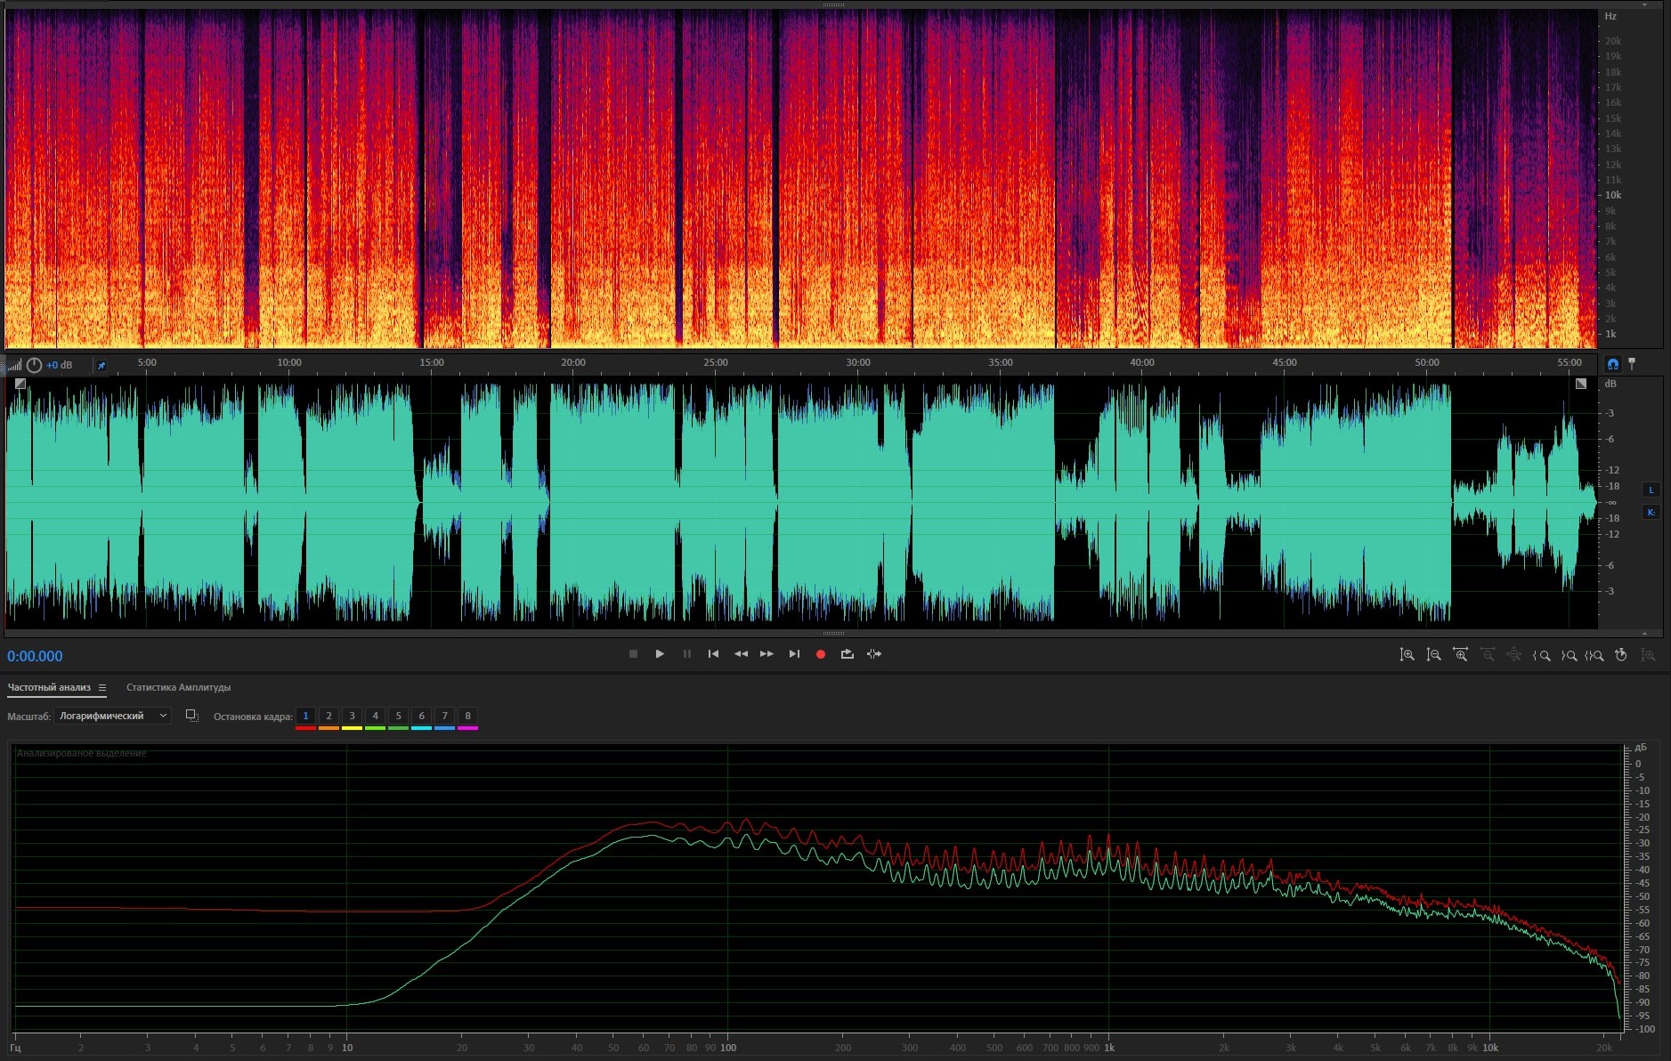The width and height of the screenshot is (1671, 1061).
Task: Move playhead to next marker
Action: point(794,654)
